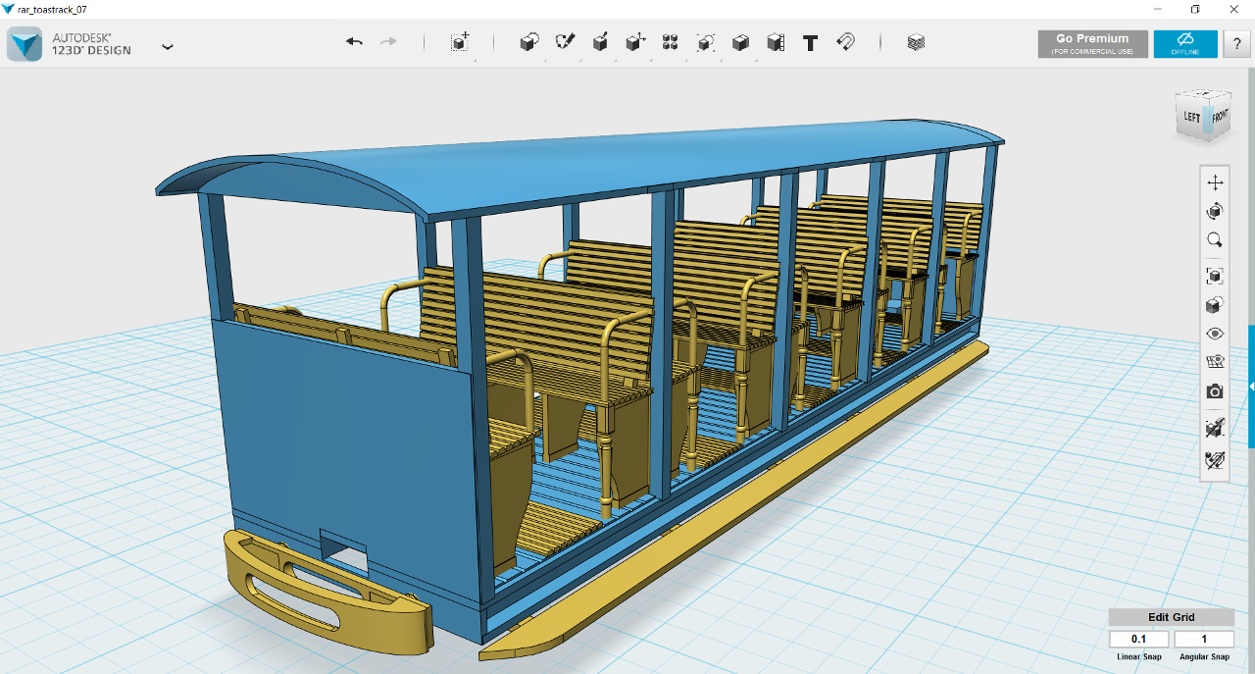Open the Grouping tool menu
This screenshot has width=1255, height=674.
coord(706,42)
